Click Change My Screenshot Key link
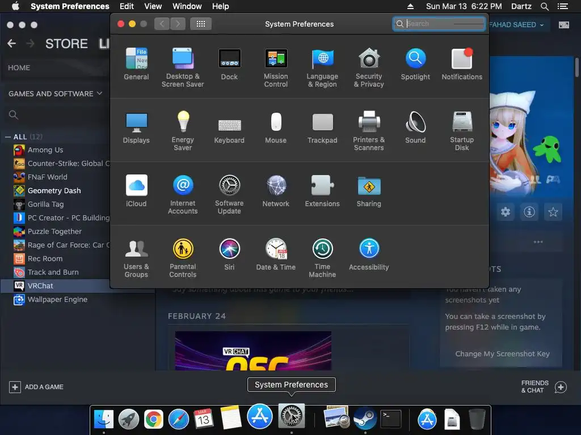 pyautogui.click(x=502, y=353)
